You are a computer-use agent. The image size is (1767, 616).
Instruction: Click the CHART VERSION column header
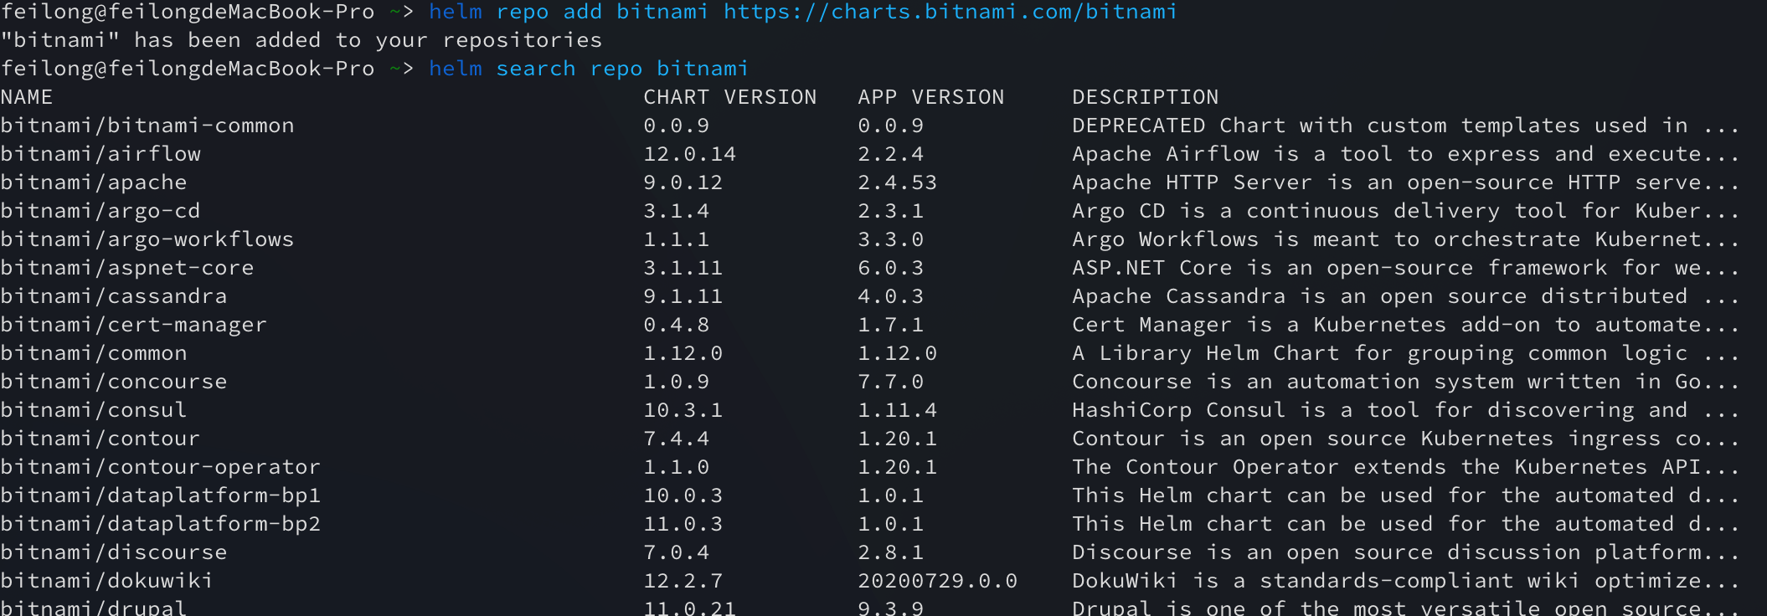(x=730, y=97)
